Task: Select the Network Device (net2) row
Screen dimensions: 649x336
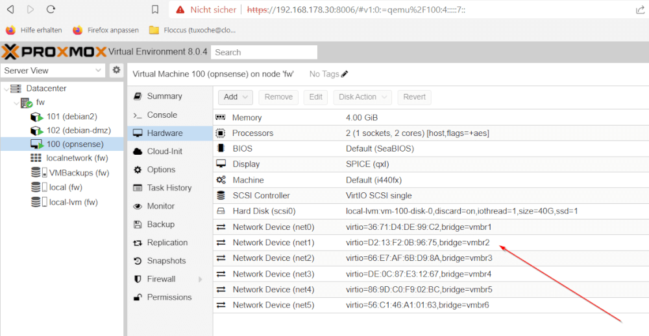Action: click(431, 258)
